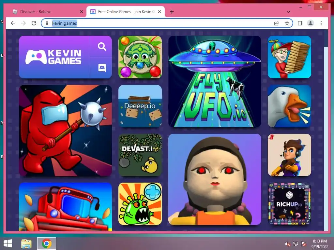This screenshot has width=334, height=250.
Task: Click the Kevin Games logo
Action: click(x=53, y=57)
